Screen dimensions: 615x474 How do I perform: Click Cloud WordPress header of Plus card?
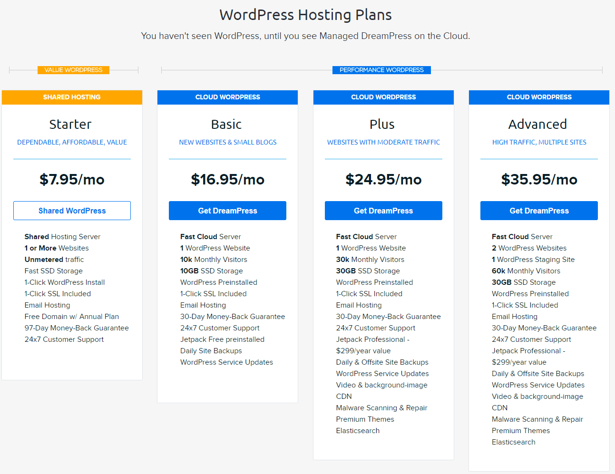click(383, 97)
